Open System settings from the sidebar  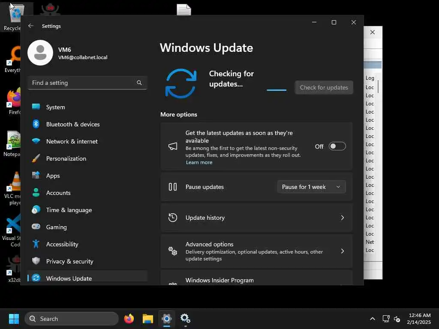87,107
